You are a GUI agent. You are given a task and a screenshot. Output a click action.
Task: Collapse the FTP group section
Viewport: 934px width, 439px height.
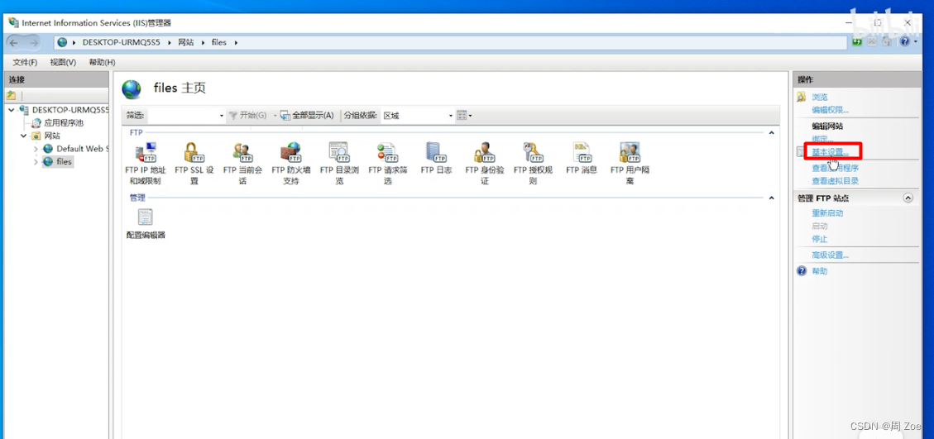[x=771, y=133]
